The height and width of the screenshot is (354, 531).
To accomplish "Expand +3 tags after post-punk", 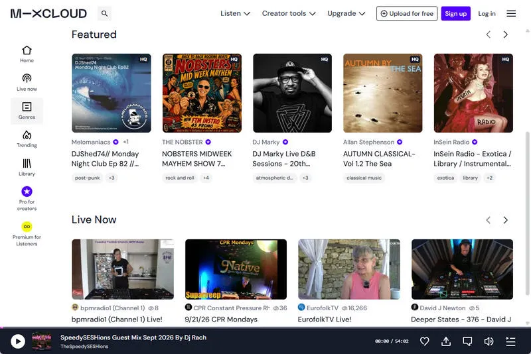I will pos(112,178).
